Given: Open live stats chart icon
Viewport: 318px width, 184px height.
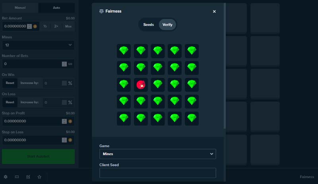Looking at the screenshot, I should tap(28, 177).
